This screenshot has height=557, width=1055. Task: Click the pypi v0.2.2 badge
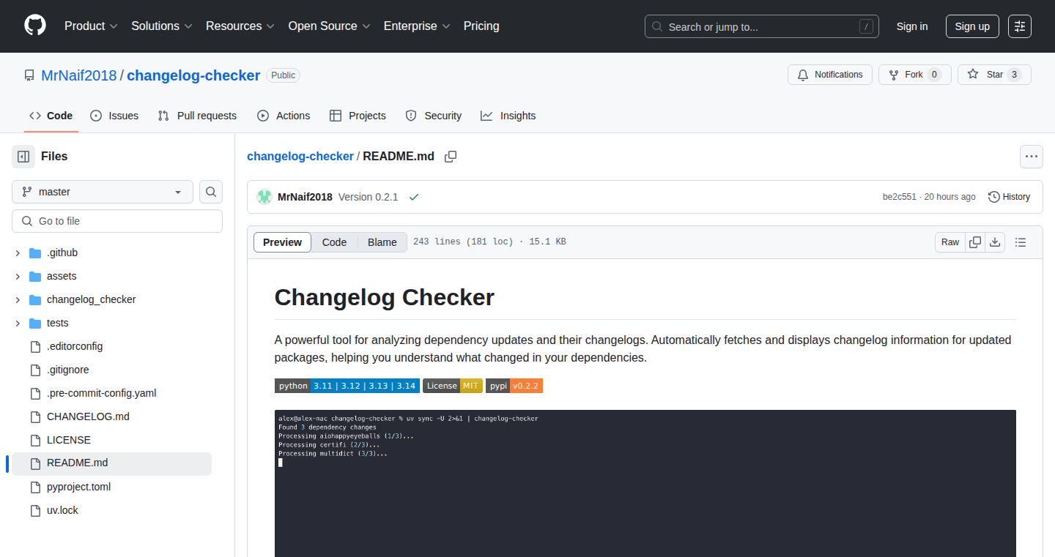(514, 386)
